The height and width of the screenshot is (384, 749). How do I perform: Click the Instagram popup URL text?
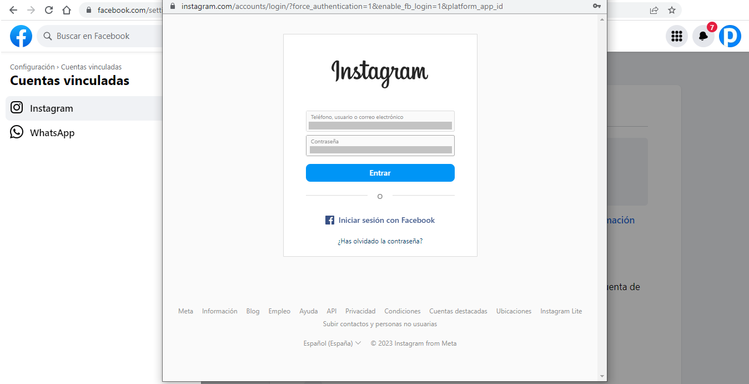(x=343, y=6)
